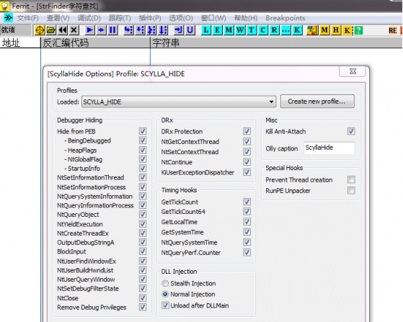The height and width of the screenshot is (322, 403).
Task: Open the 帮助(H) menu
Action: pyautogui.click(x=246, y=18)
